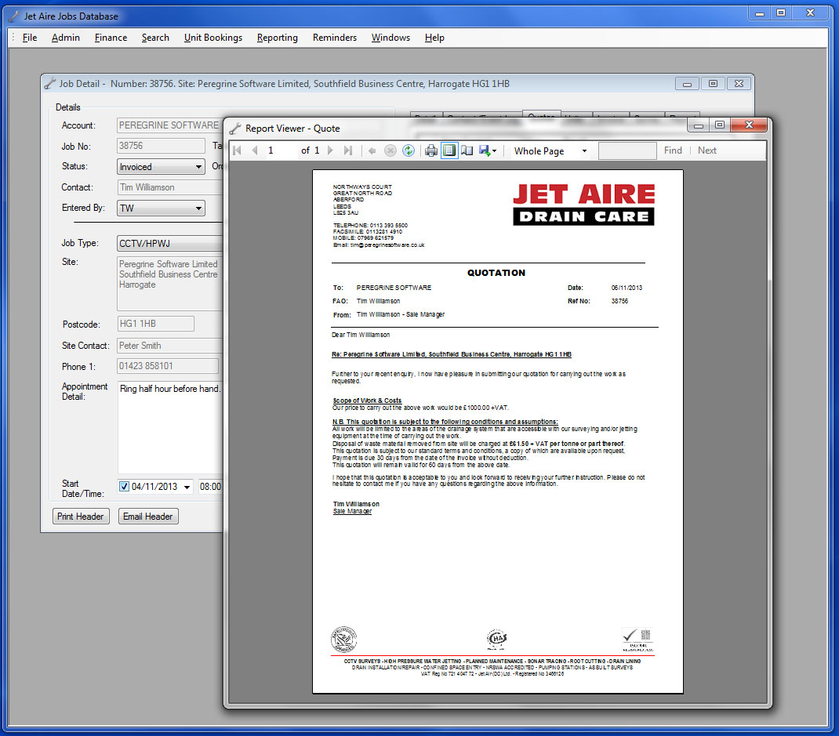Click the Report Viewer title wrench icon
The width and height of the screenshot is (839, 736).
[235, 129]
